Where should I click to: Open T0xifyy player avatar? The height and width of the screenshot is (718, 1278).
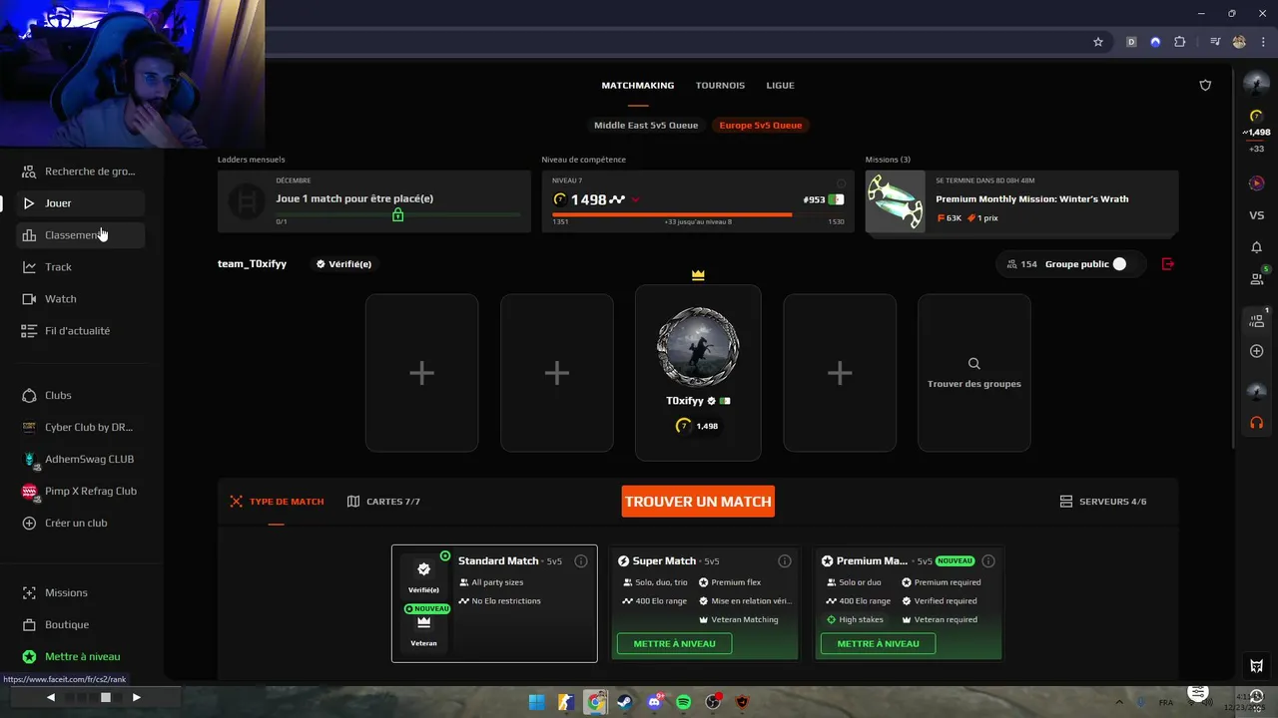(698, 347)
